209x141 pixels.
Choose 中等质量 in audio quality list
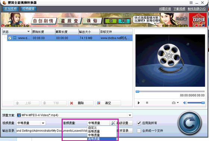[x=102, y=135]
